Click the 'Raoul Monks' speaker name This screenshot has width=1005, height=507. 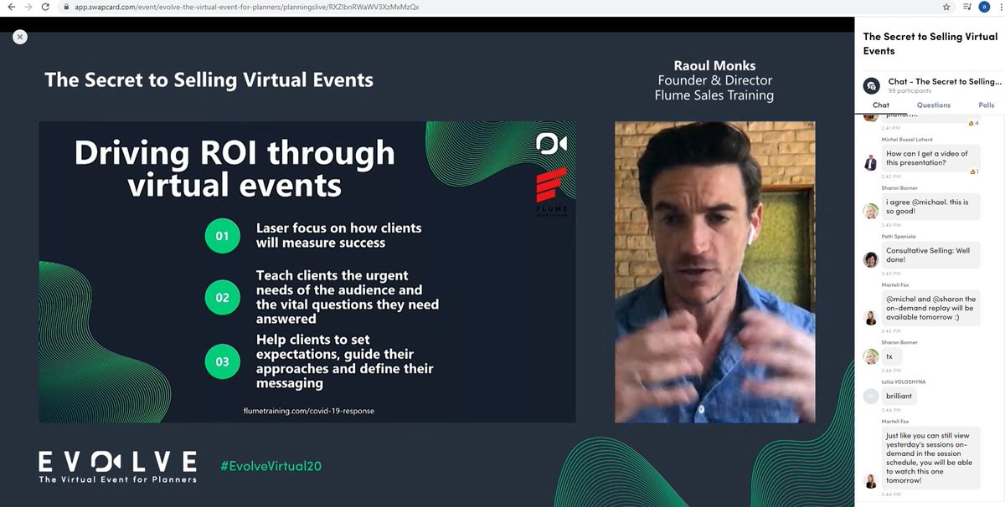point(714,65)
